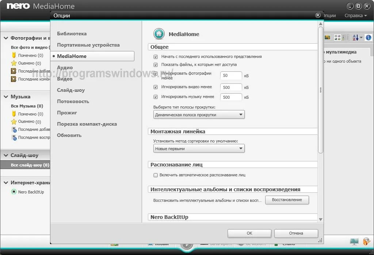374x255 pixels.
Task: Click the Восстановление button
Action: pos(287,200)
